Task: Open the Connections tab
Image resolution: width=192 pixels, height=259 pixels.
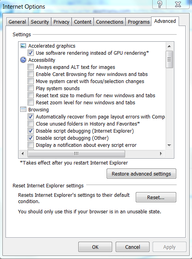Action: [110, 22]
